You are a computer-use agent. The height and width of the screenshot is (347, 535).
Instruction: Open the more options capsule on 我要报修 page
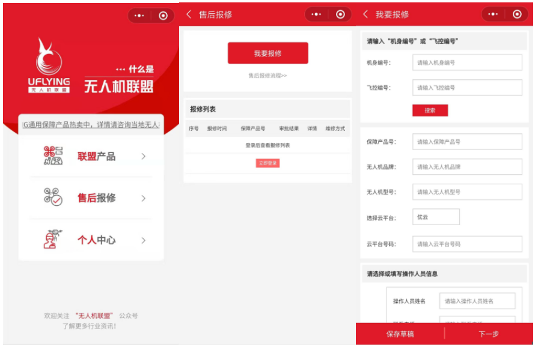[x=492, y=13]
